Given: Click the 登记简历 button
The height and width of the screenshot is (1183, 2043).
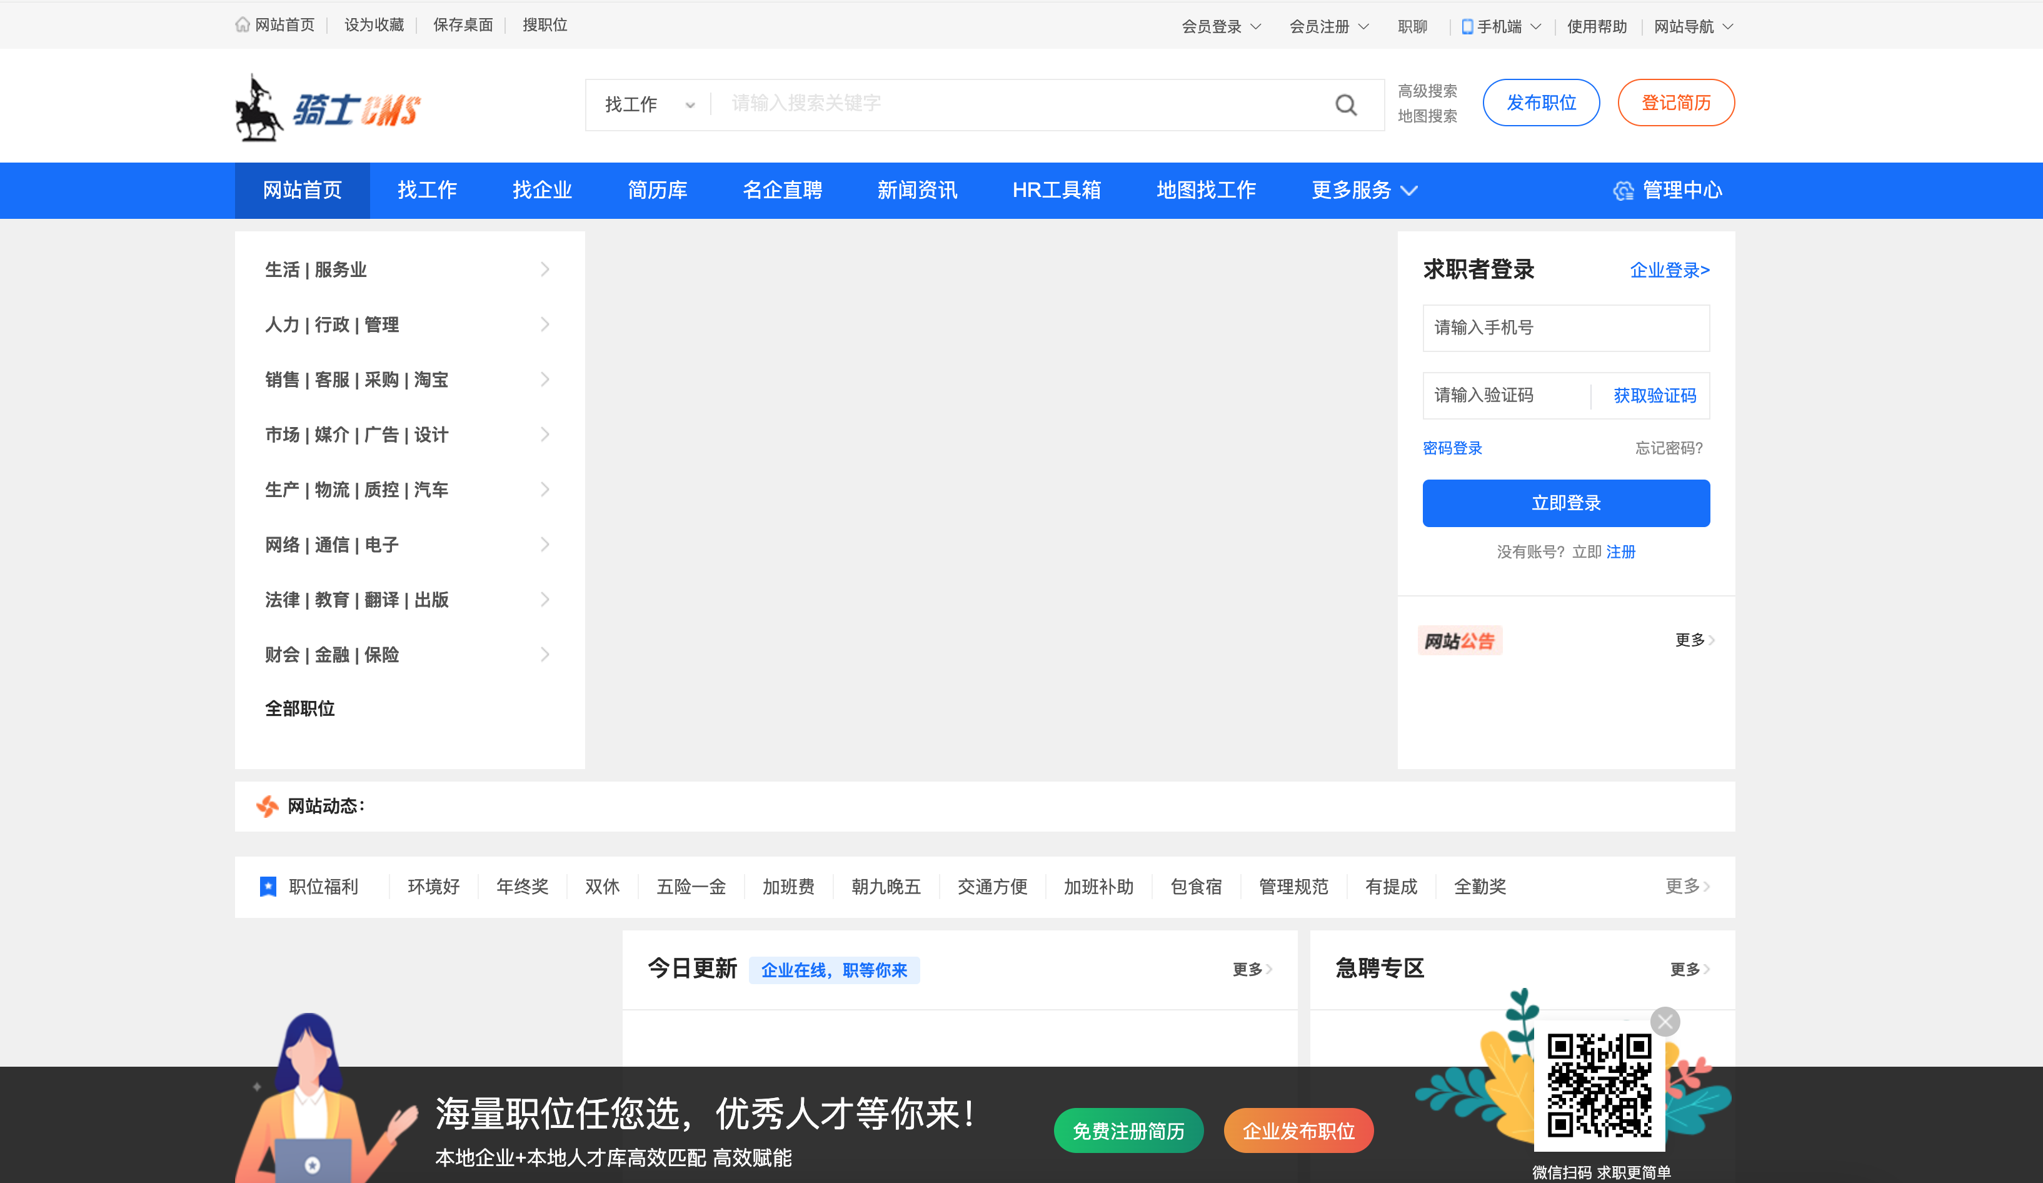Looking at the screenshot, I should pyautogui.click(x=1676, y=103).
